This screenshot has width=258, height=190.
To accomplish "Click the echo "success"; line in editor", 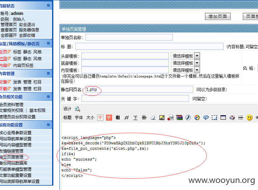I will click(79, 159).
